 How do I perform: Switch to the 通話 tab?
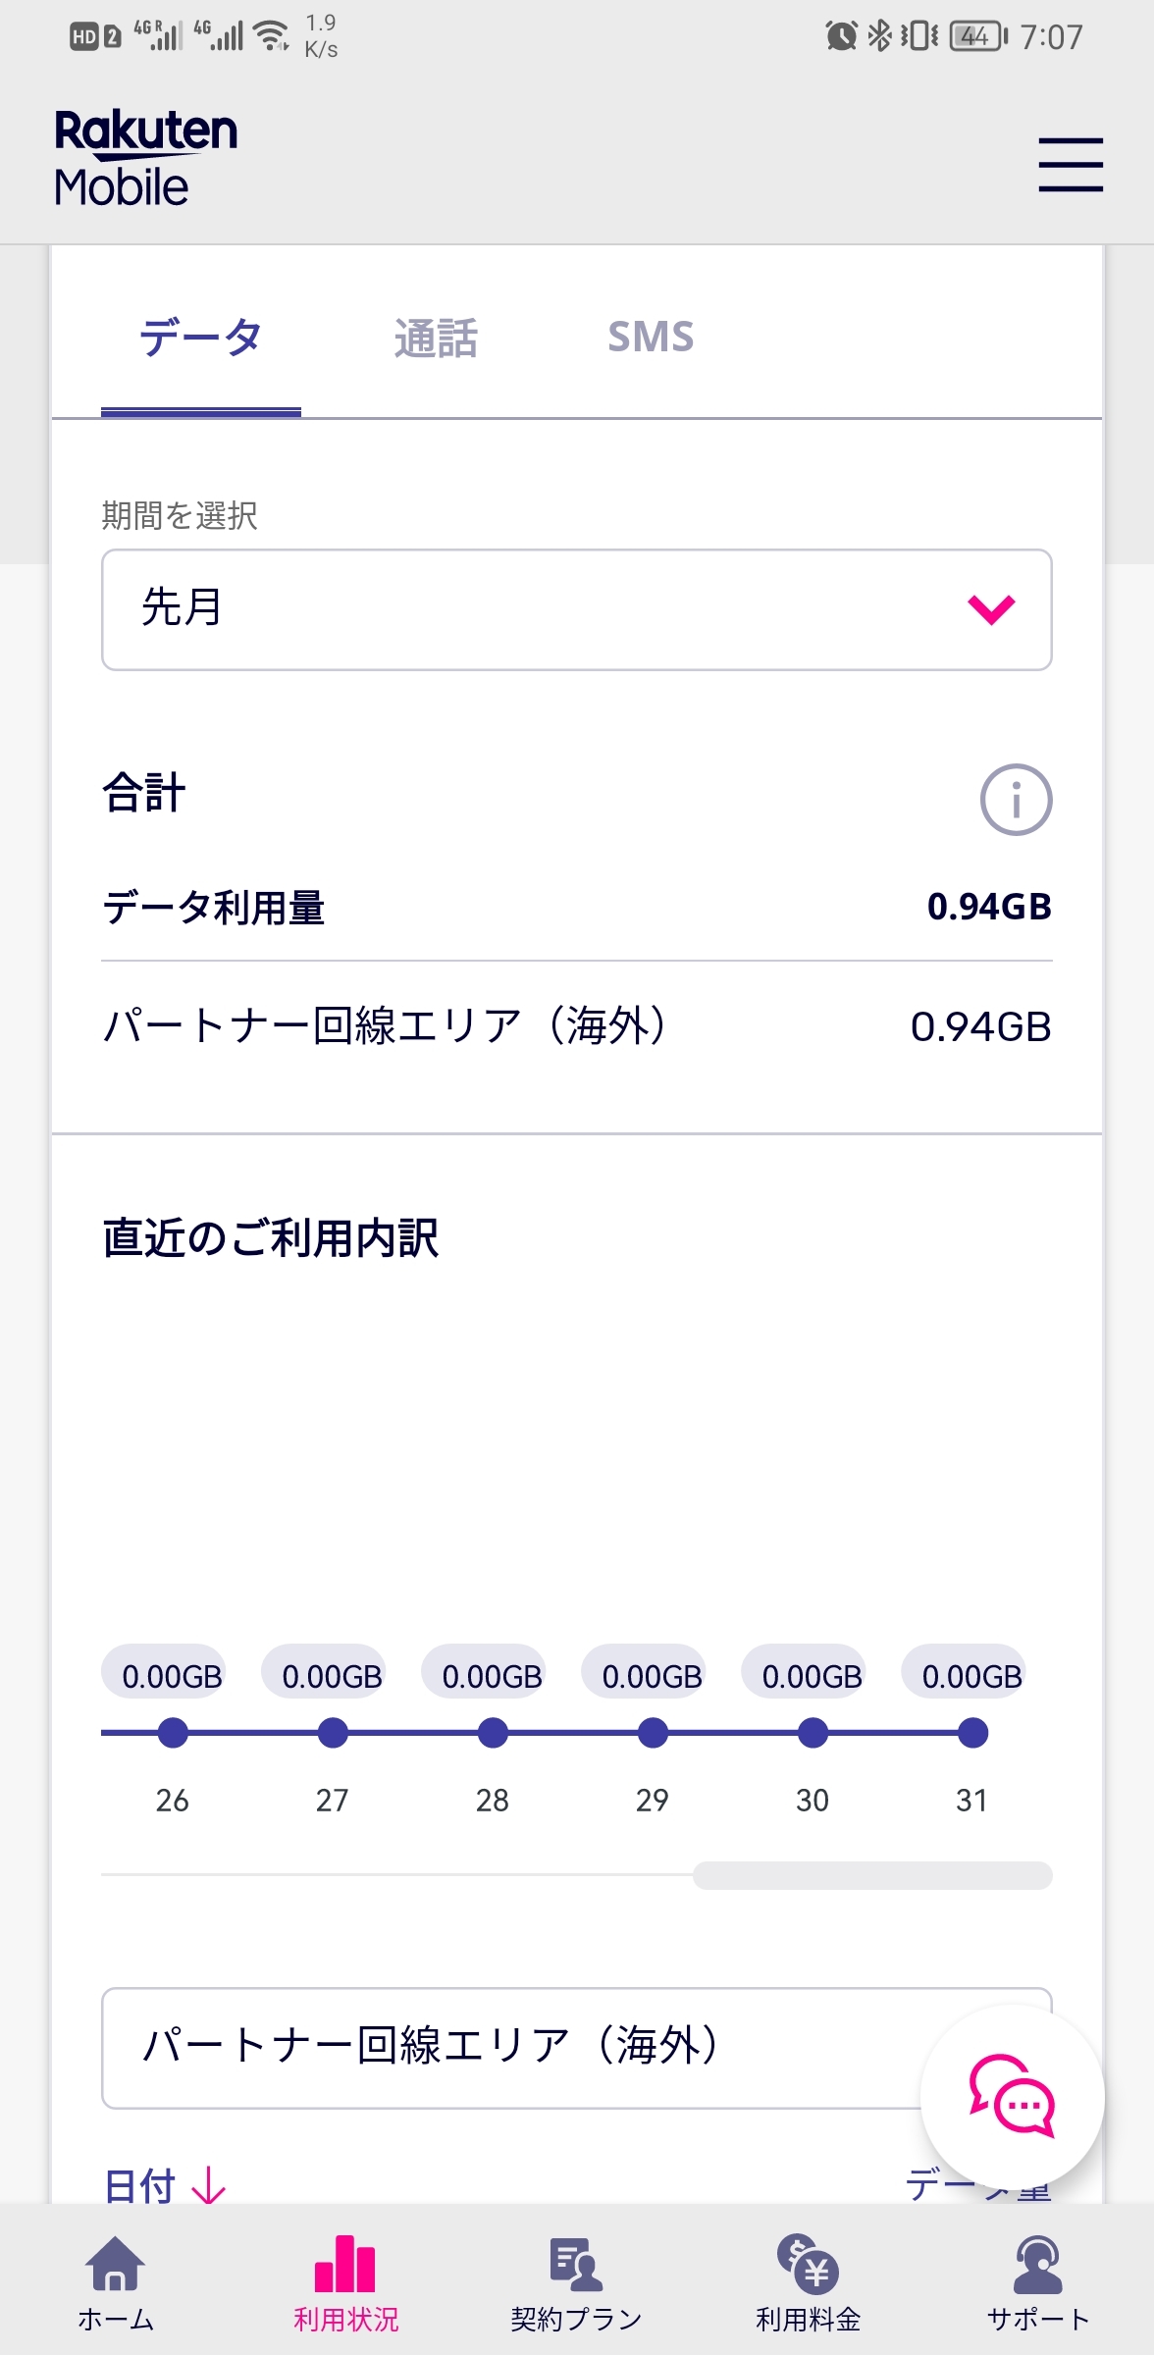[436, 338]
